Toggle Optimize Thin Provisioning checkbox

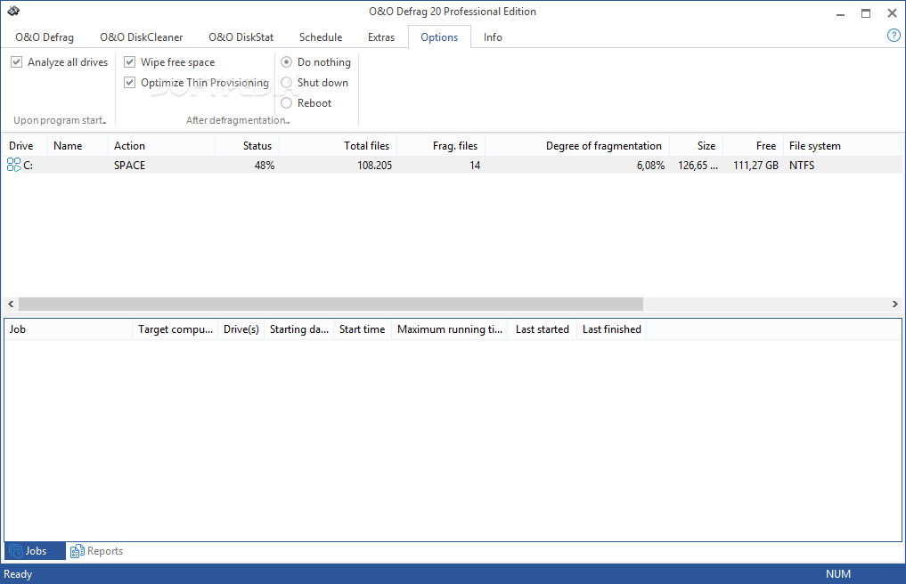point(130,83)
